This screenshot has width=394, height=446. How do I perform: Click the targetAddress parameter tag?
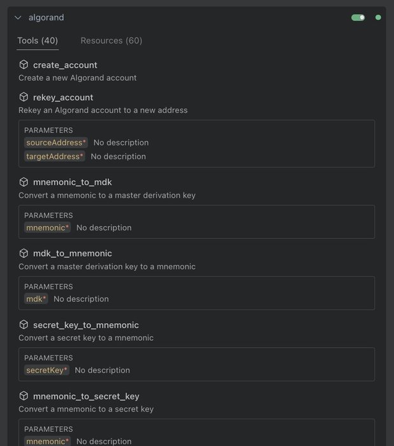pyautogui.click(x=54, y=157)
